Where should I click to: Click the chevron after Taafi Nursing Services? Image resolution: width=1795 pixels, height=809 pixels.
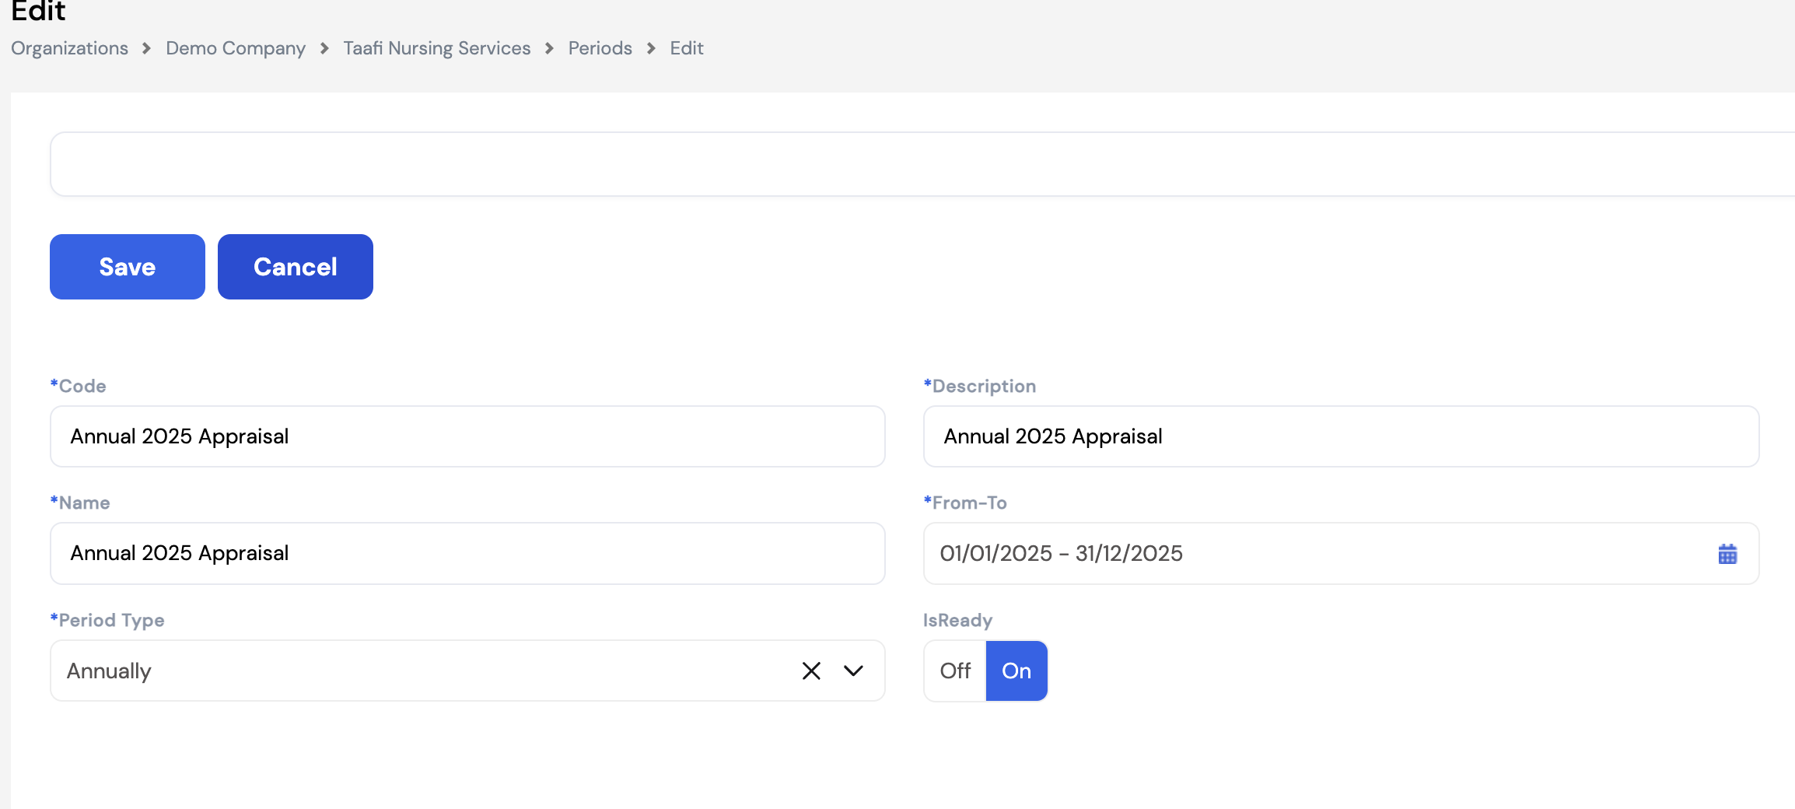pos(549,48)
